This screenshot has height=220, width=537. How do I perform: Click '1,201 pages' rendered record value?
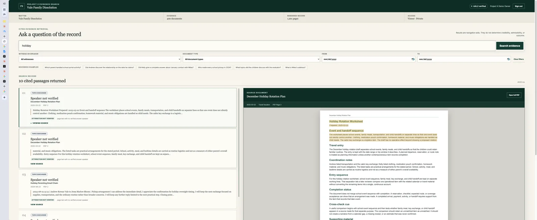point(293,19)
